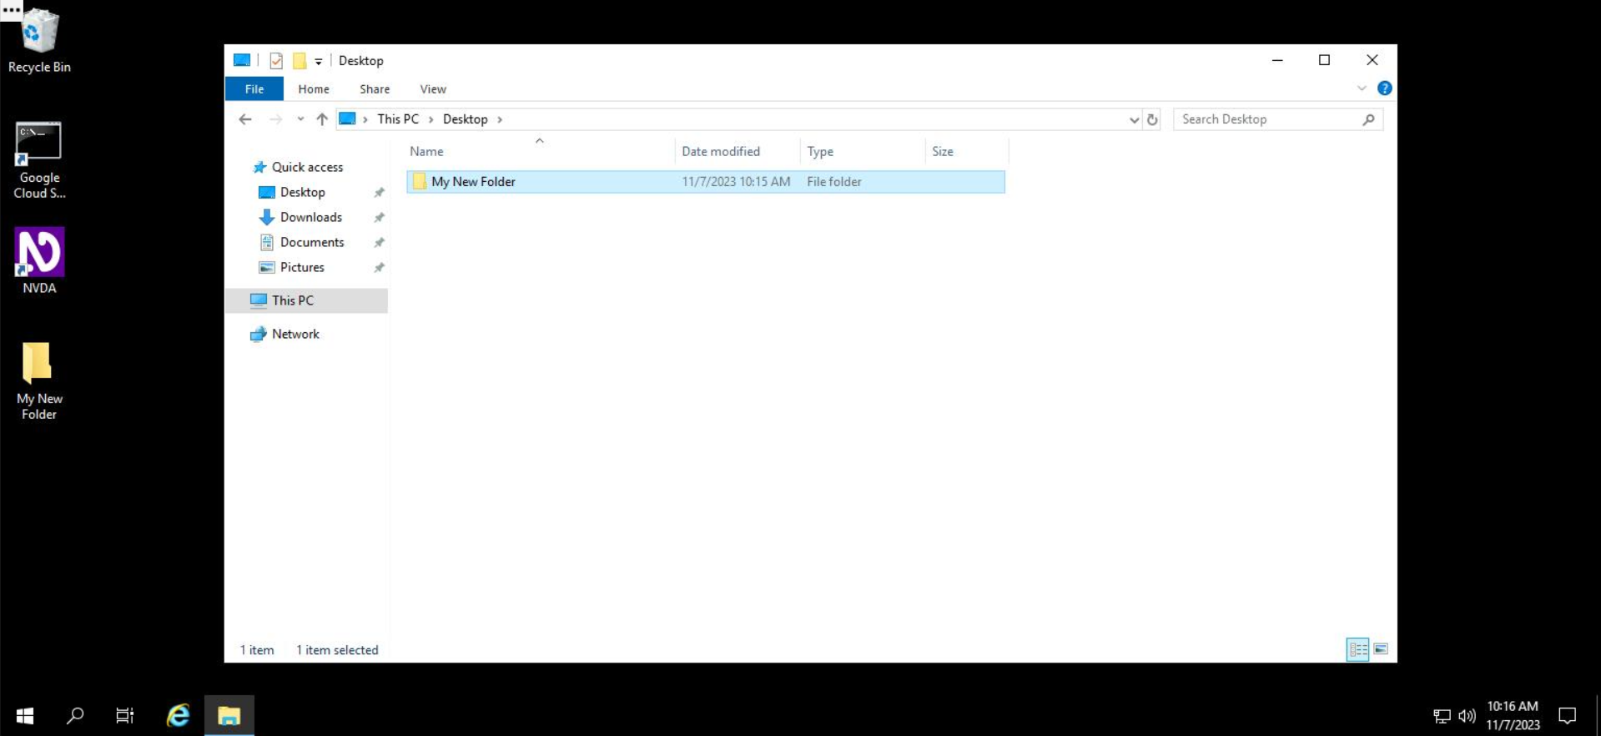Screen dimensions: 1601x736
Task: Sort by Date modified column
Action: click(737, 151)
